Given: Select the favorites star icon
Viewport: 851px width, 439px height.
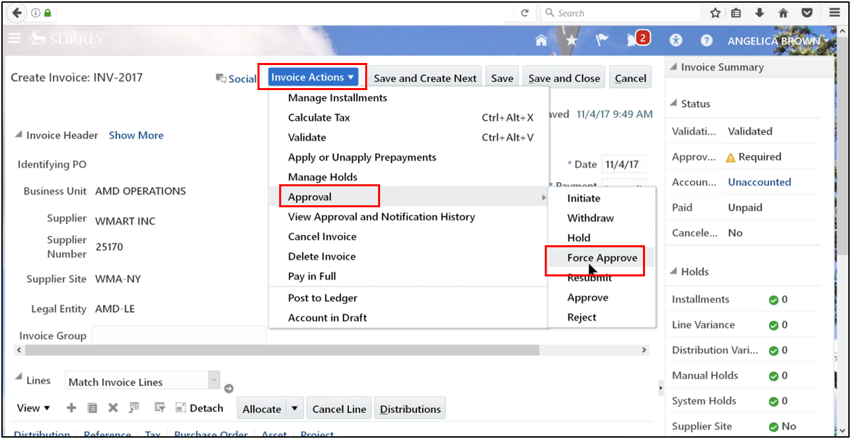Looking at the screenshot, I should coord(571,40).
